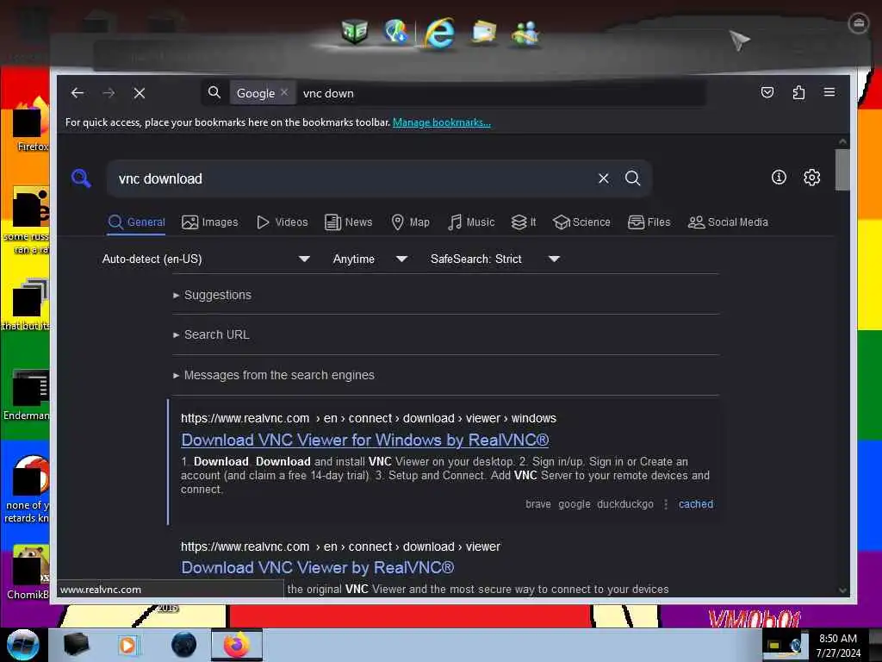
Task: Click the page vertical scrollbar thumb
Action: (x=842, y=170)
